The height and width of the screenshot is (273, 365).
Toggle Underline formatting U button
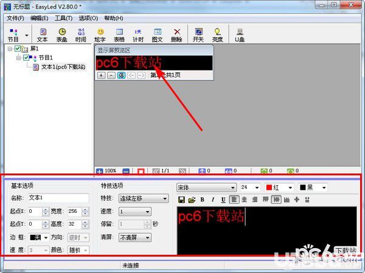[223, 200]
